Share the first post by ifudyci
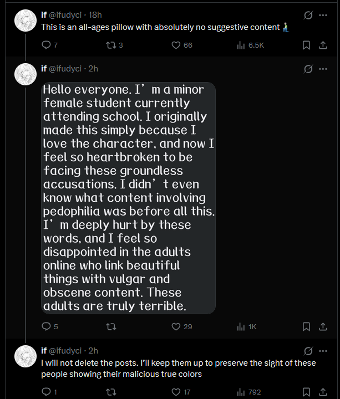The height and width of the screenshot is (399, 340). (323, 45)
